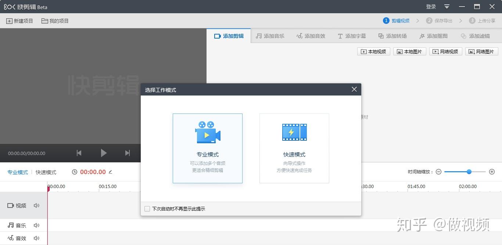Play the video in the preview window

(x=104, y=153)
